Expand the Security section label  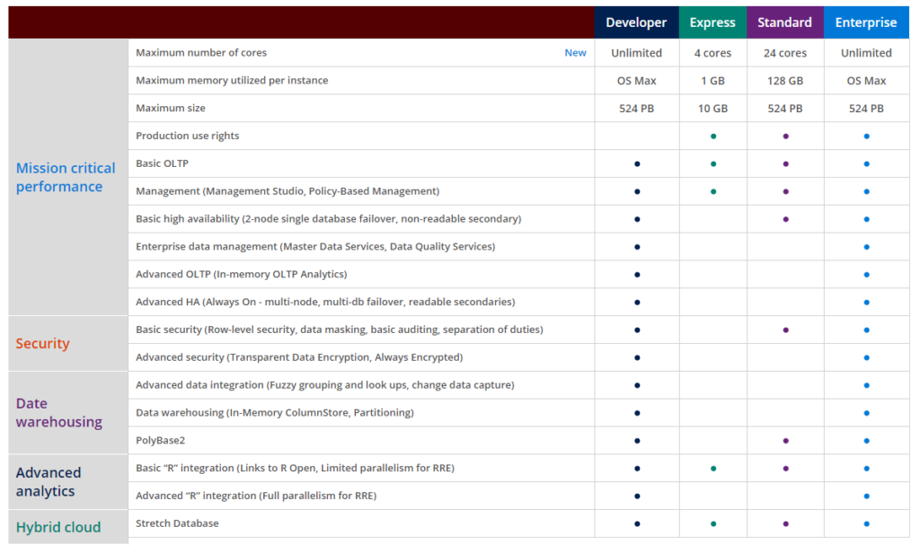(x=42, y=343)
